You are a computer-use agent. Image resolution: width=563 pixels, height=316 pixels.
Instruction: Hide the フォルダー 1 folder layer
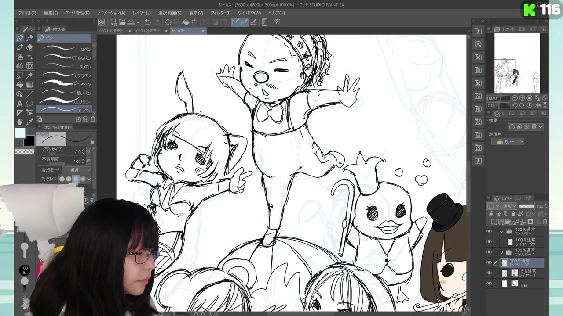point(489,252)
